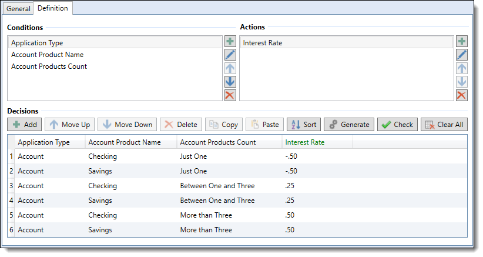Click the Move Down button in Decisions
Image resolution: width=483 pixels, height=257 pixels.
pos(128,125)
